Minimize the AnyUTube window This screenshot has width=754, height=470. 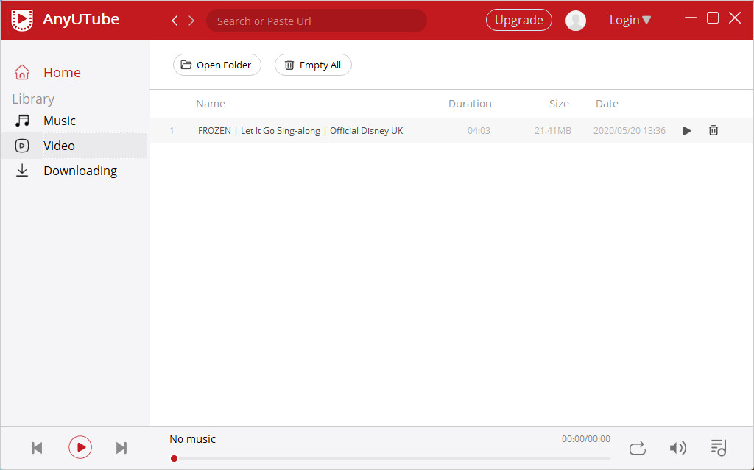tap(691, 18)
